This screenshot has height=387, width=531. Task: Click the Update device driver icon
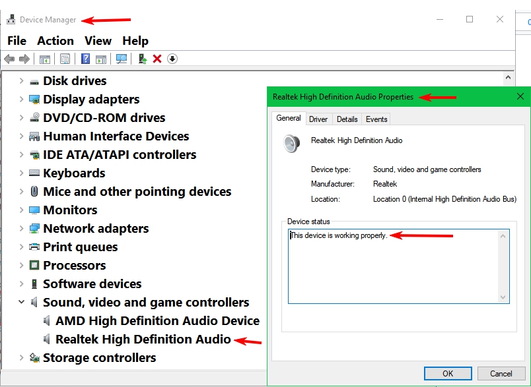point(143,59)
